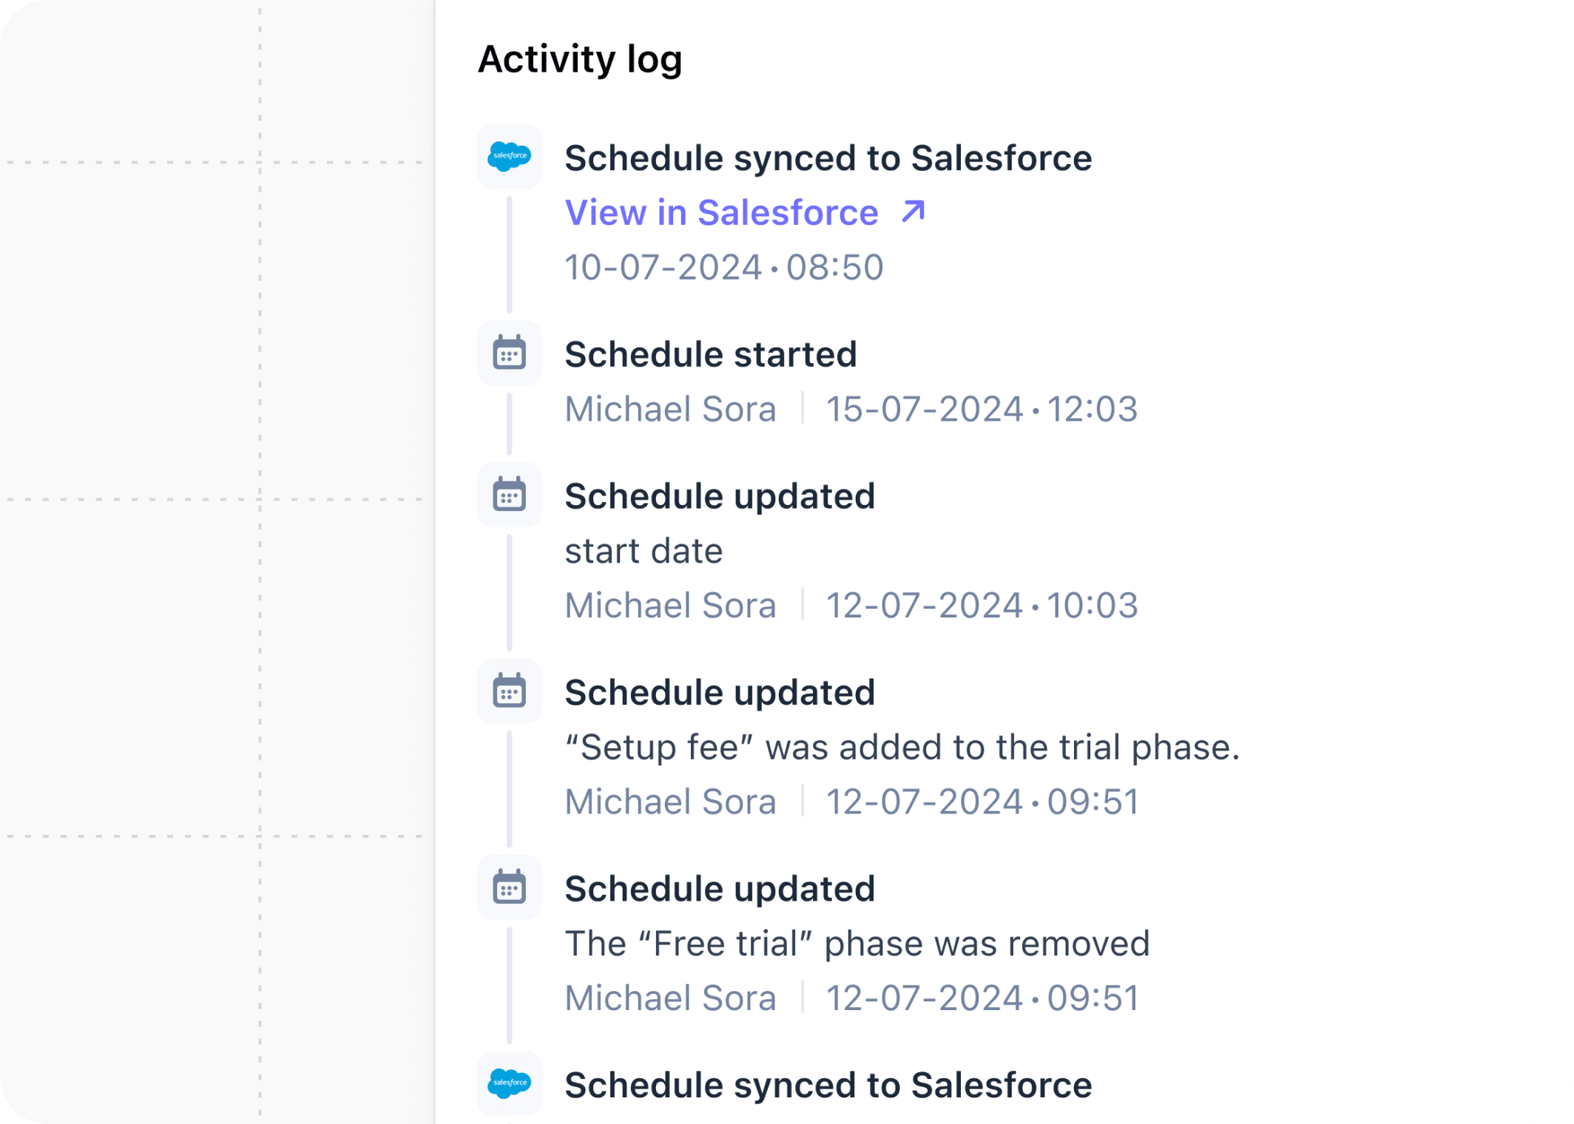
Task: Click the start date change description
Action: pyautogui.click(x=644, y=551)
